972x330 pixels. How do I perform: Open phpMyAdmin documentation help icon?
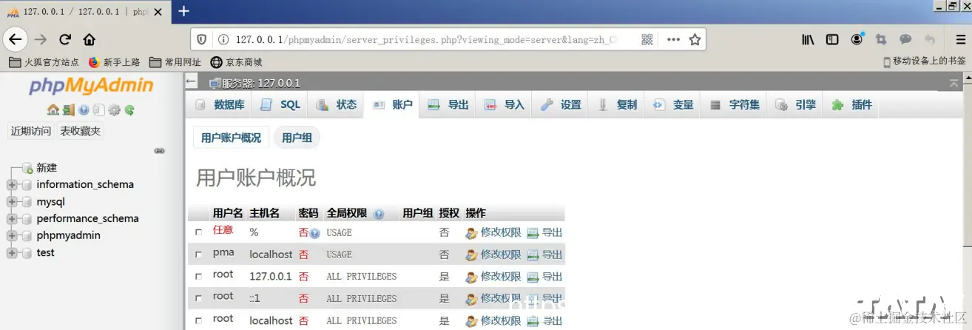tap(84, 110)
